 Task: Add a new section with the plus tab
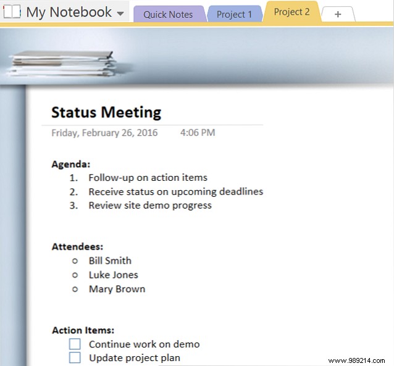[x=338, y=14]
